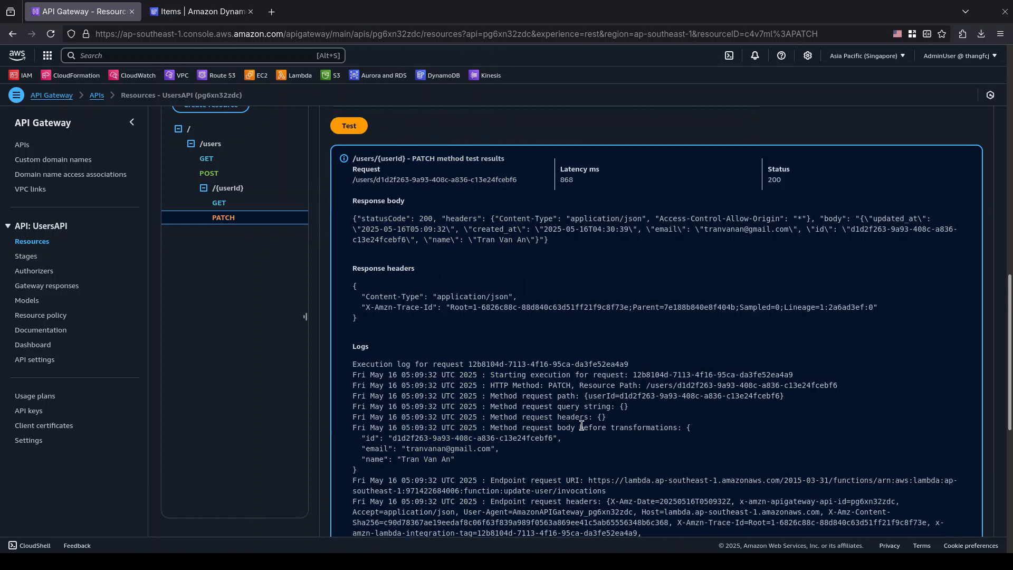Open Lambda shortcut
1013x570 pixels.
point(294,75)
